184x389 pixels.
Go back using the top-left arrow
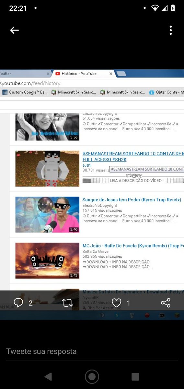pos(15,30)
